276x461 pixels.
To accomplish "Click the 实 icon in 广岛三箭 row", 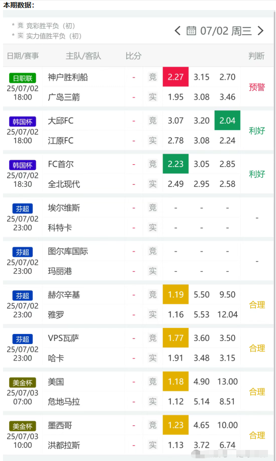I will pos(152,97).
